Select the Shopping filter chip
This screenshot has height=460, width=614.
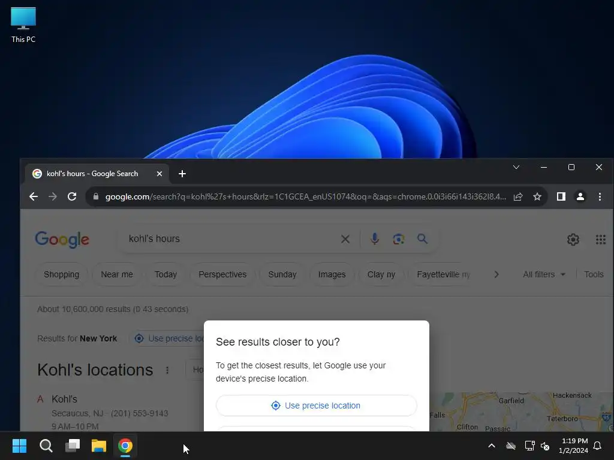pyautogui.click(x=62, y=274)
